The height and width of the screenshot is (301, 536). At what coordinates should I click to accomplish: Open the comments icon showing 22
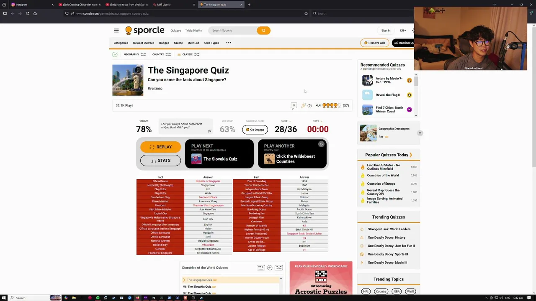(294, 105)
